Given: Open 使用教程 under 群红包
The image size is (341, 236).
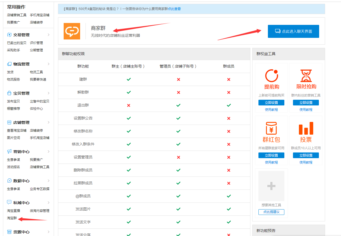Looking at the screenshot, I should tap(271, 162).
